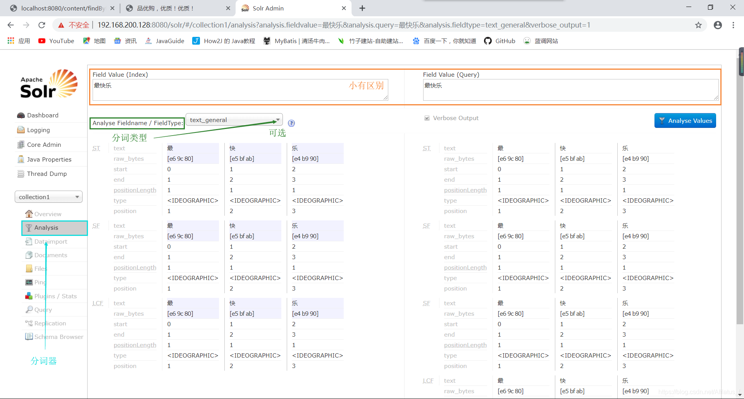
Task: Click the Java Properties icon
Action: coord(21,159)
